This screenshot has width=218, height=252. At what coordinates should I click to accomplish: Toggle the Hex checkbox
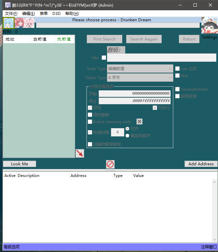pos(104,58)
